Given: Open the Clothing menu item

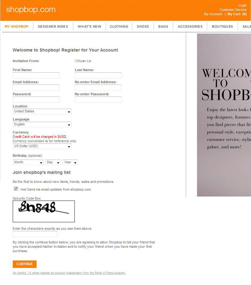Looking at the screenshot, I should click(119, 26).
